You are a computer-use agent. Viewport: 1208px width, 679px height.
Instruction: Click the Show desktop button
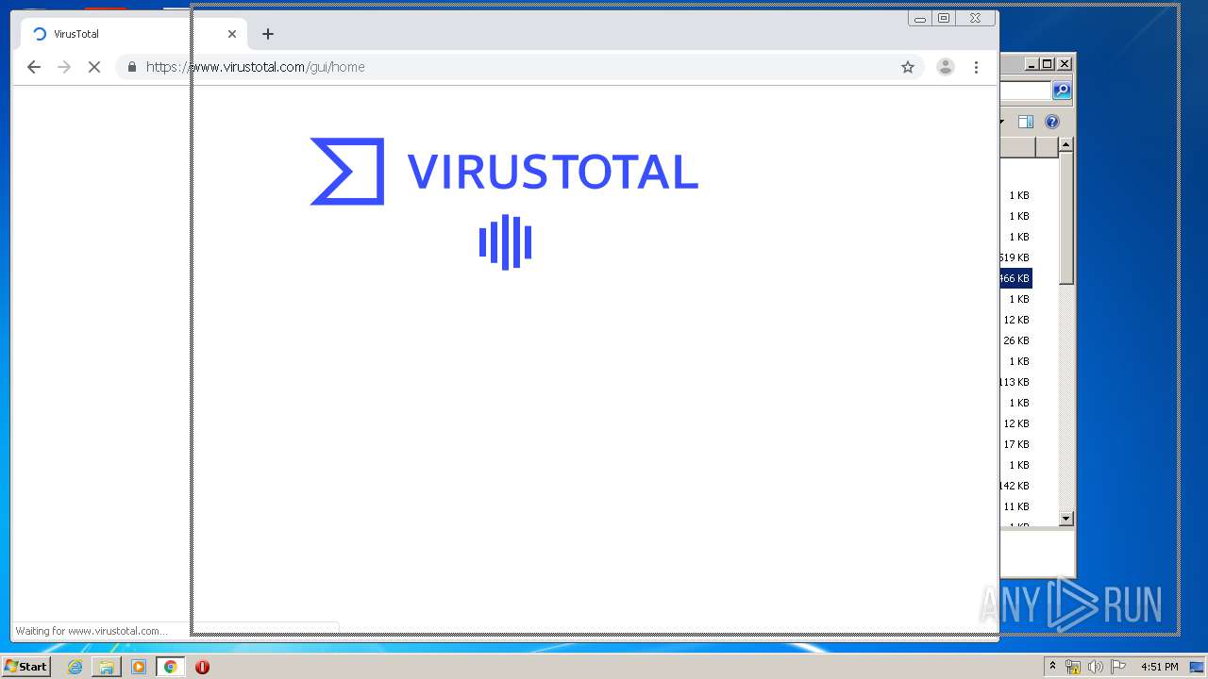[1198, 667]
